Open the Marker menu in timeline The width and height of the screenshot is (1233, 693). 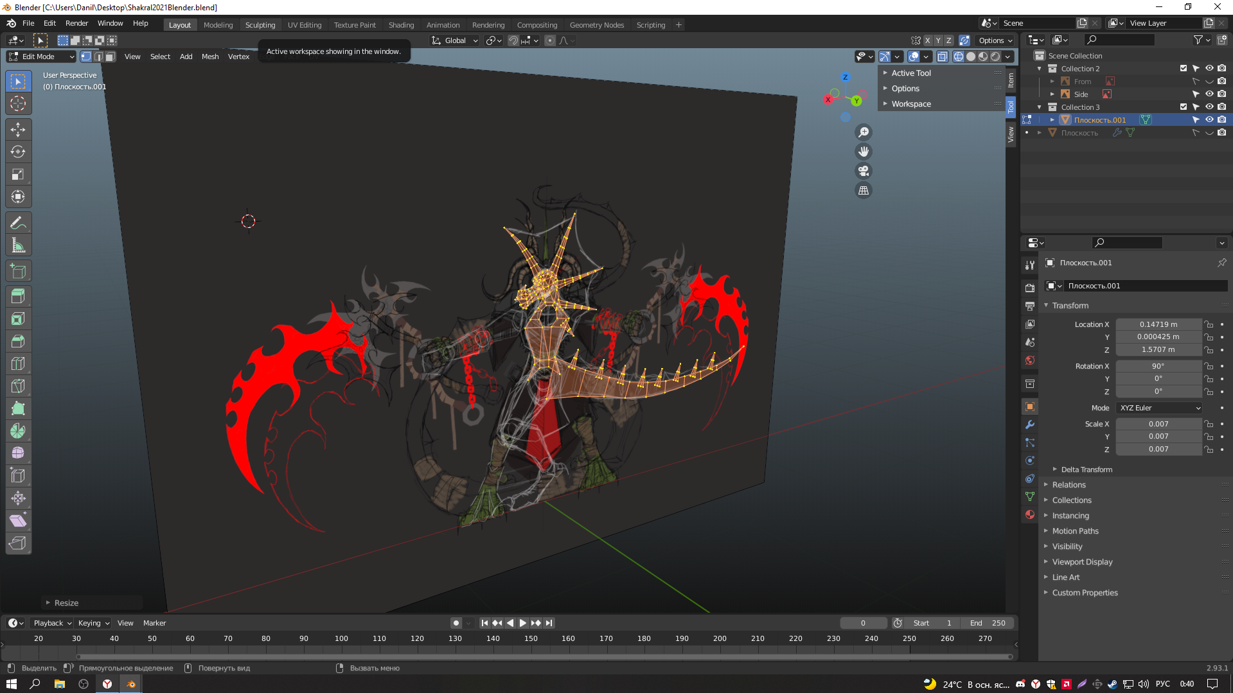(154, 623)
